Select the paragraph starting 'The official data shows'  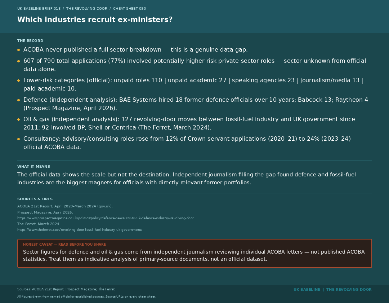tap(187, 179)
